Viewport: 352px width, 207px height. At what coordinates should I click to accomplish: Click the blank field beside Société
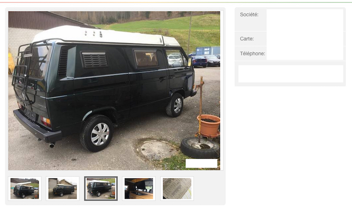pyautogui.click(x=305, y=20)
